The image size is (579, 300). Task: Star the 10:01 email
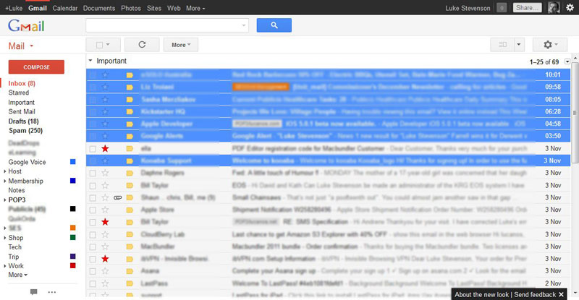[105, 75]
